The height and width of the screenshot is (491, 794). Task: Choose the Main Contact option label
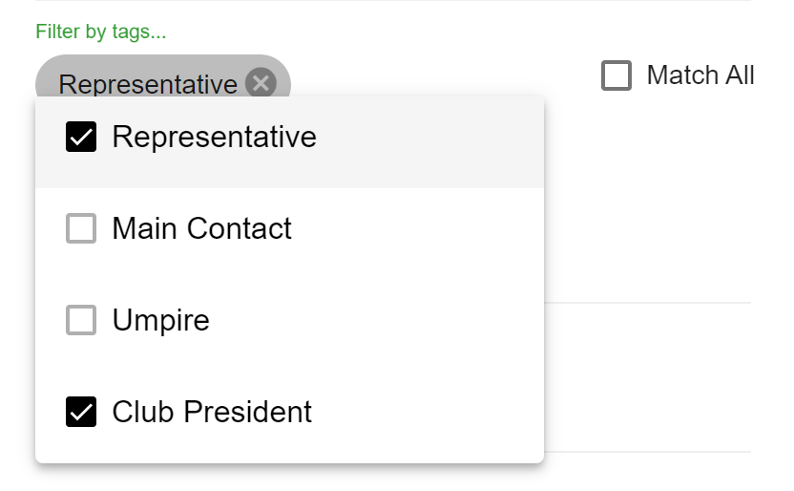pos(201,228)
